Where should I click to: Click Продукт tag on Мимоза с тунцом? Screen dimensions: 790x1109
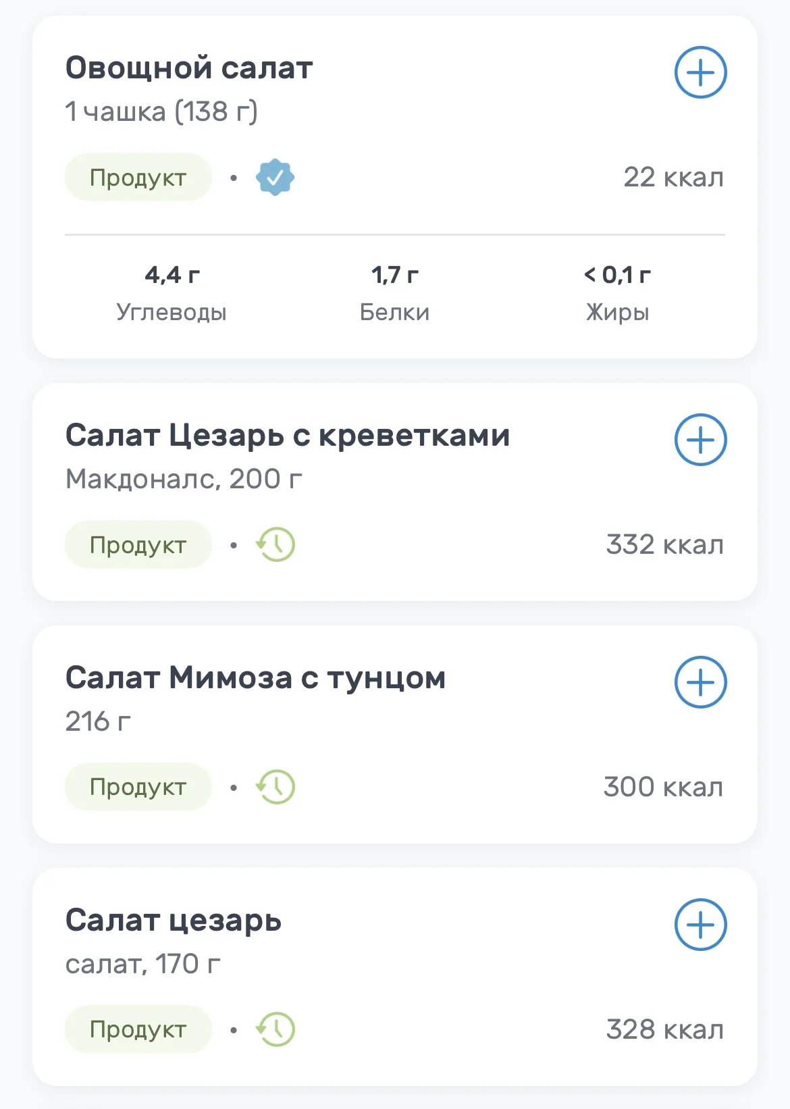tap(138, 788)
